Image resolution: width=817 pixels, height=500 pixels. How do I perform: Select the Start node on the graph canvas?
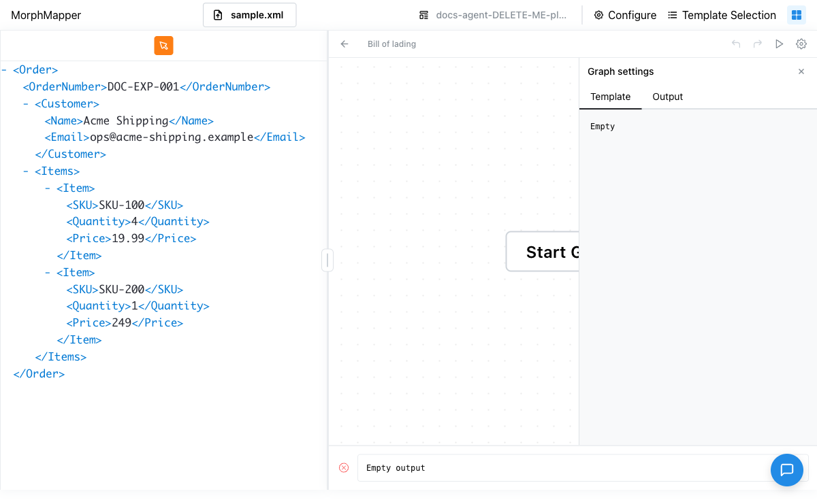click(x=543, y=252)
